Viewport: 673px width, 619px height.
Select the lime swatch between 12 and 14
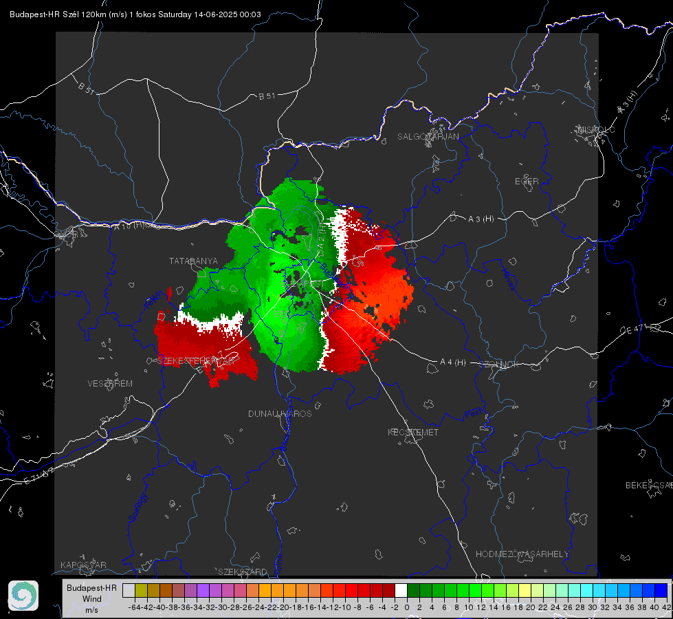[x=487, y=590]
